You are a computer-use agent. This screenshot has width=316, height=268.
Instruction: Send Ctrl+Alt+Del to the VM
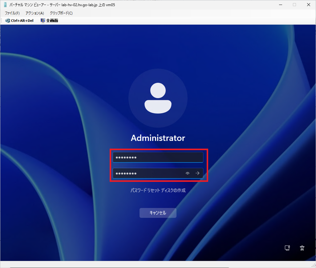(x=19, y=21)
